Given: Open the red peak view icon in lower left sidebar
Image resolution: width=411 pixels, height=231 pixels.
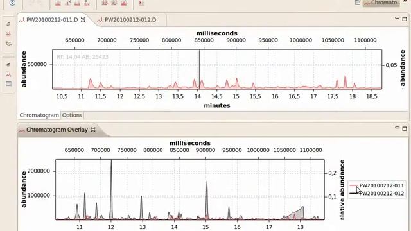Looking at the screenshot, I should [x=8, y=74].
